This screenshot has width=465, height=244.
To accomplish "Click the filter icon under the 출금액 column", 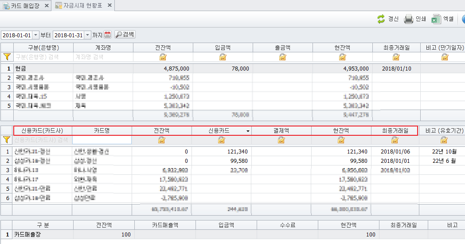I will (282, 57).
